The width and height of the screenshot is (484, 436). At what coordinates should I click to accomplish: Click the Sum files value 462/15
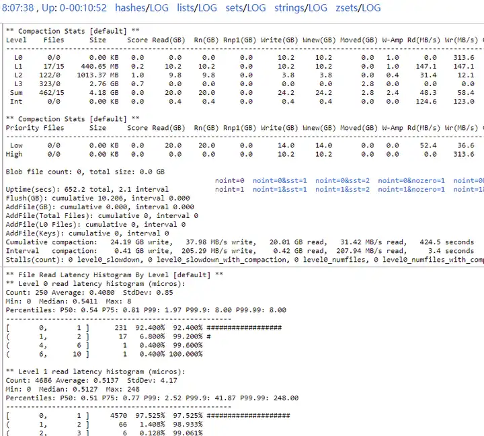(x=52, y=93)
